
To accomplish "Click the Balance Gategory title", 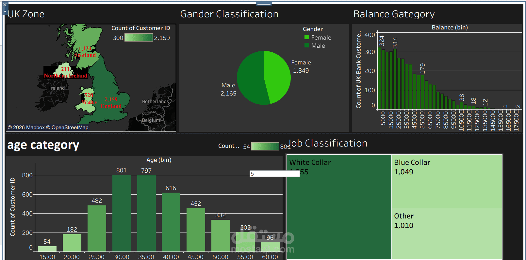I will (x=394, y=14).
